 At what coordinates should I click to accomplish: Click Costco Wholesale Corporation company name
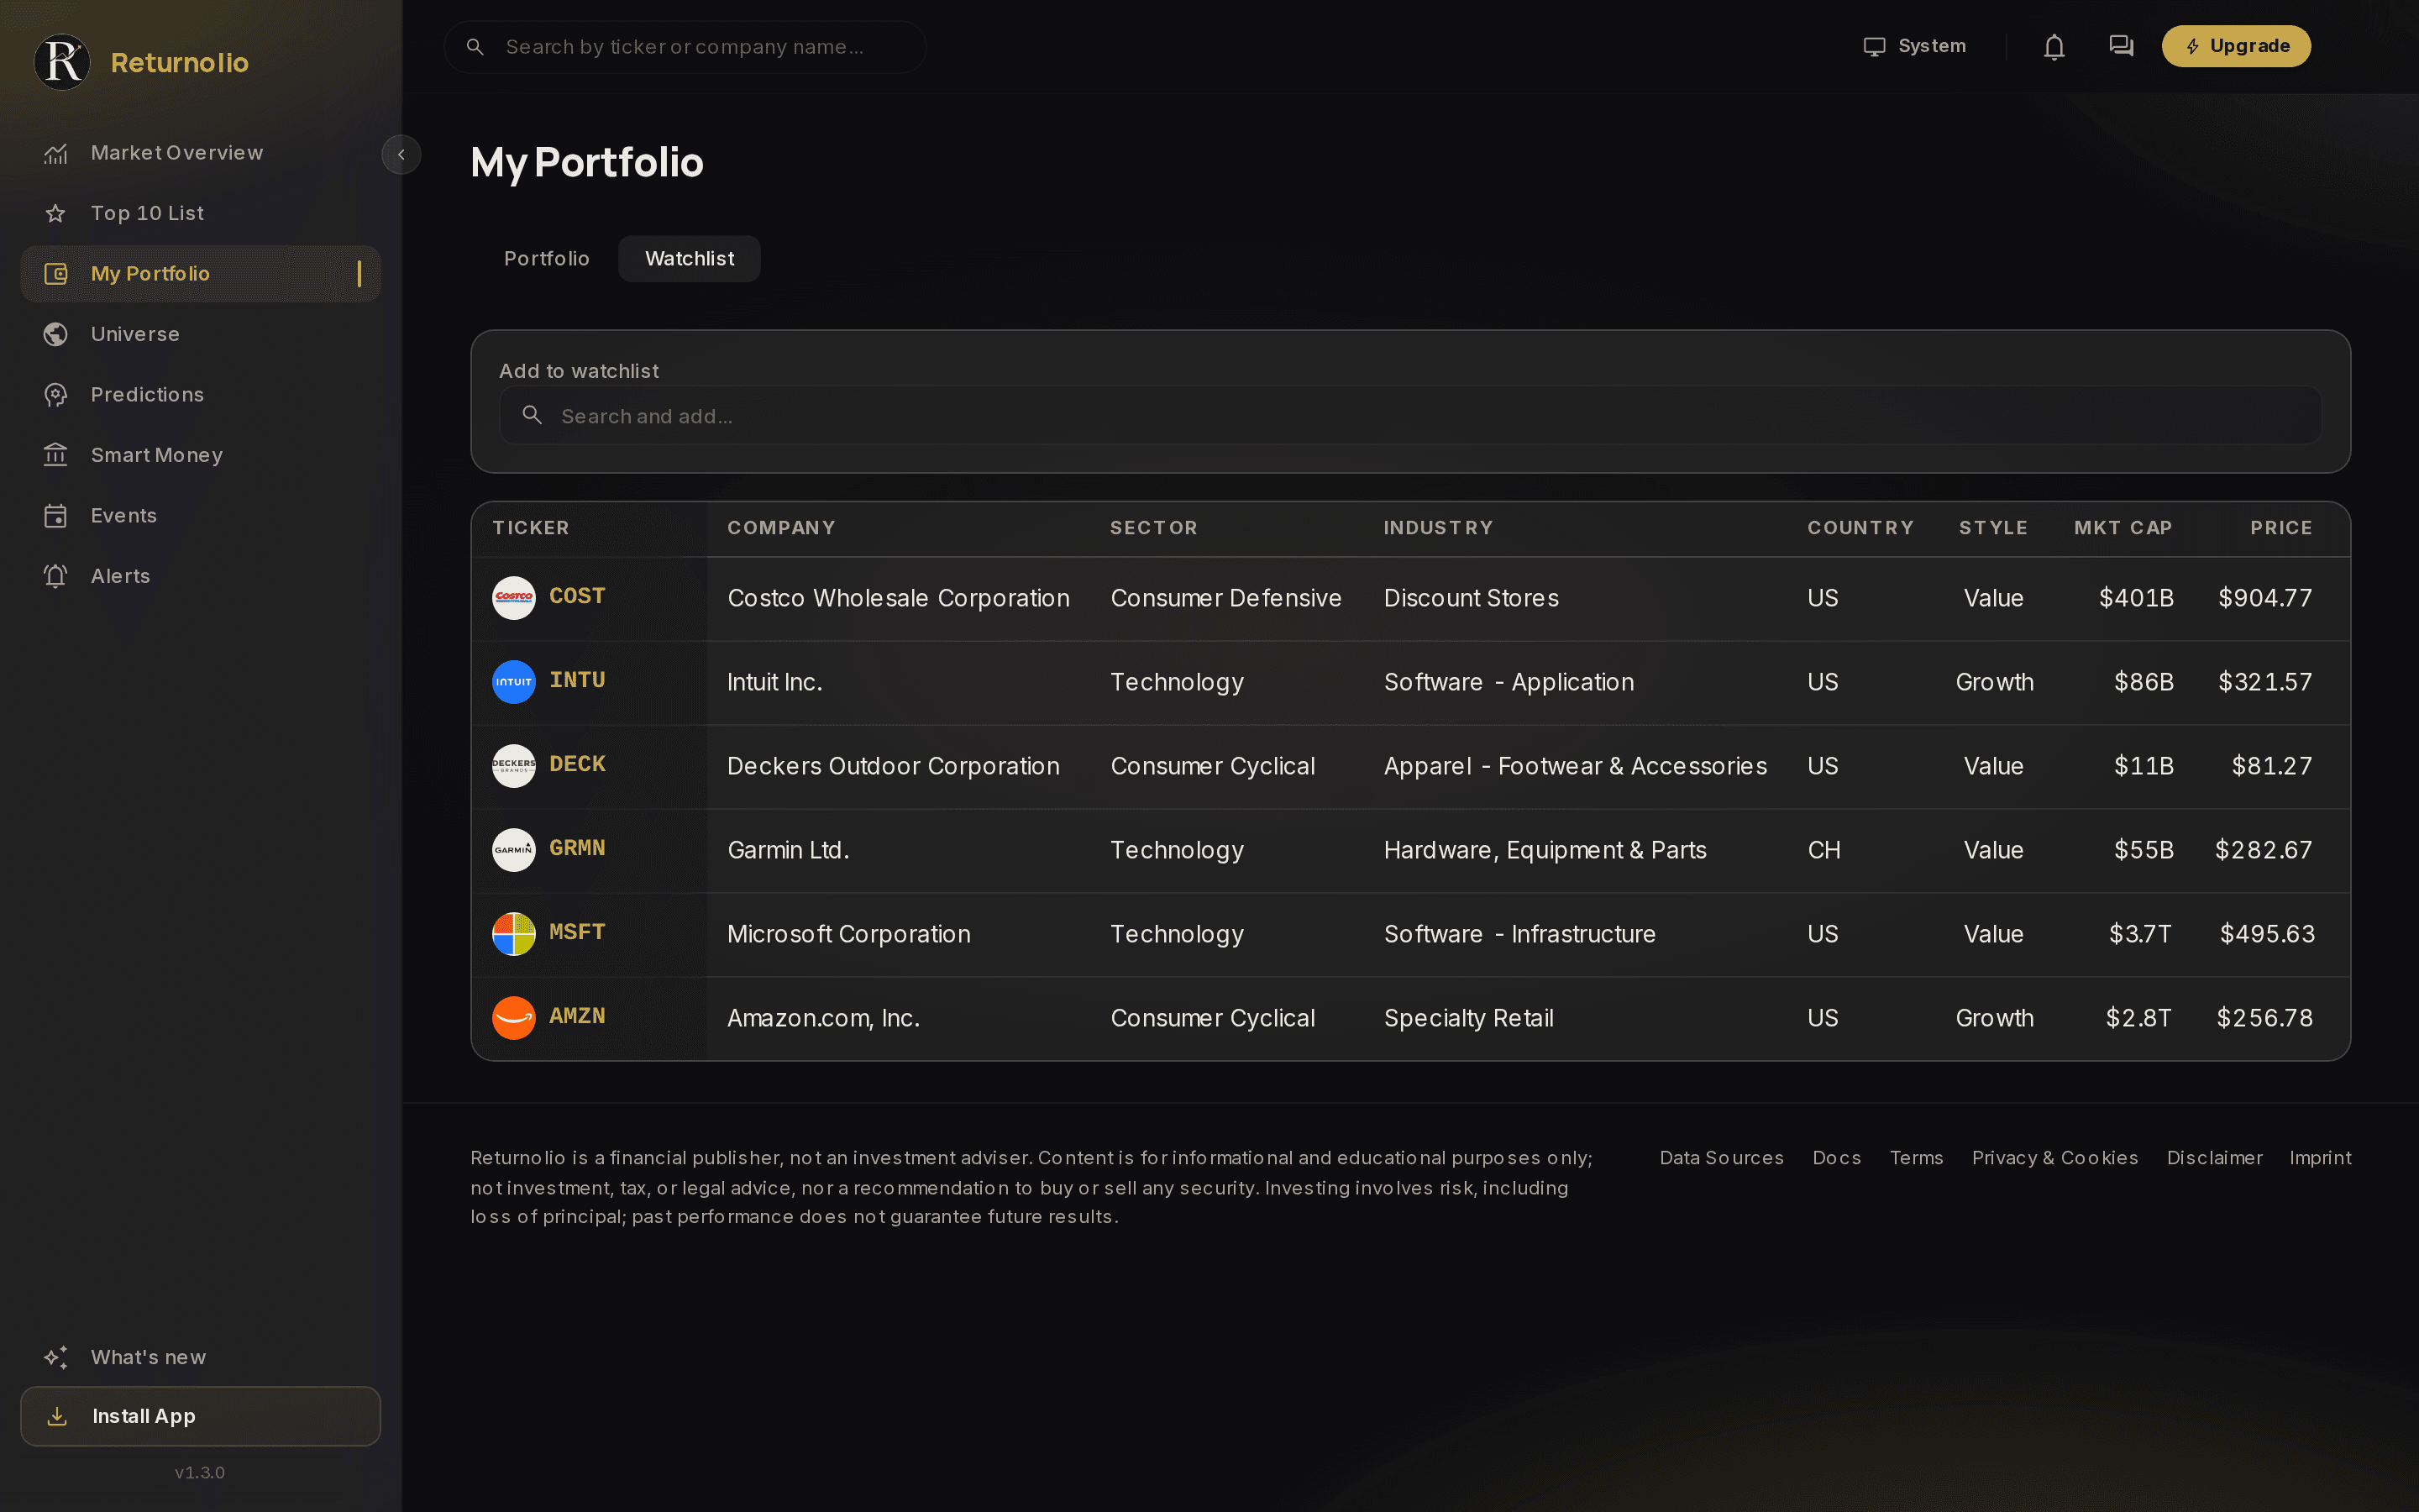tap(899, 598)
